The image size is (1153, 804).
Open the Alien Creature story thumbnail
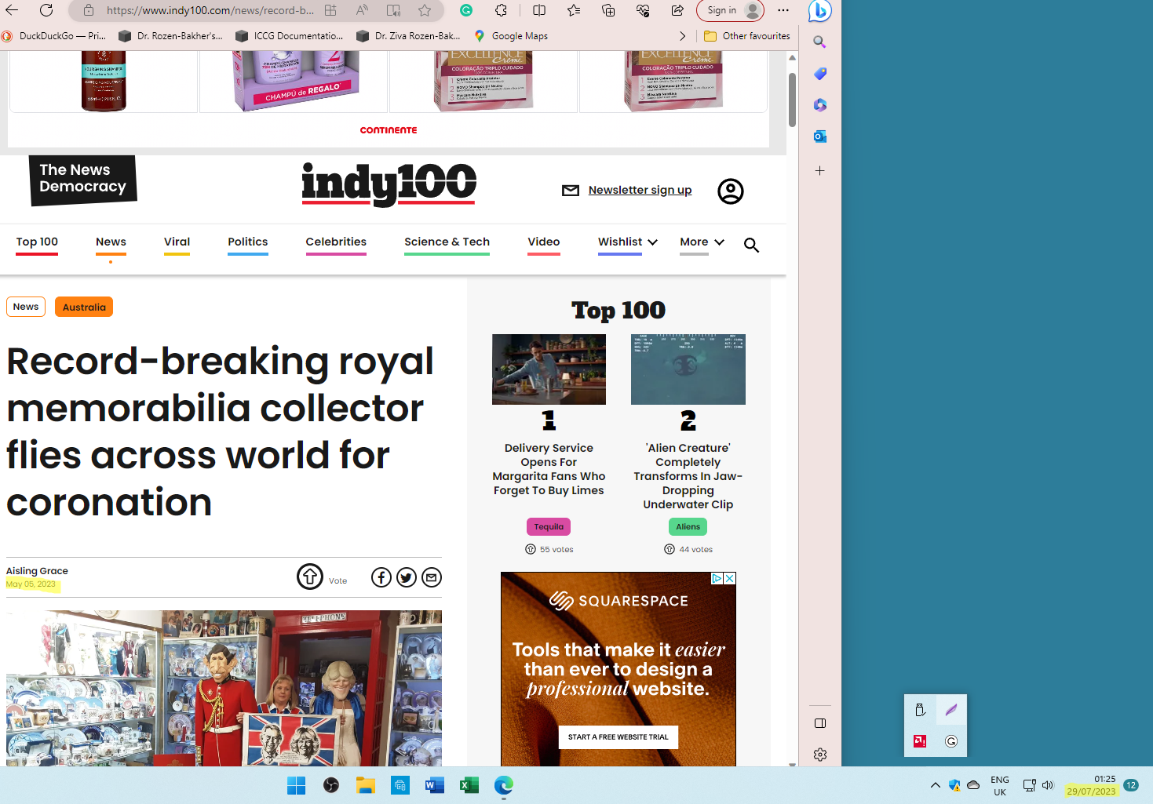click(688, 369)
